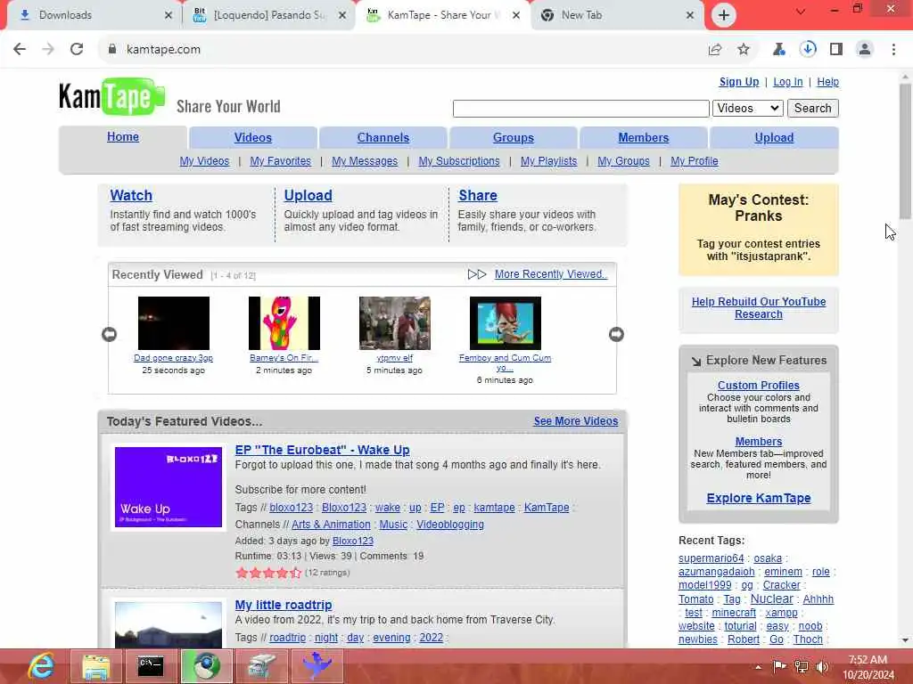
Task: Open File Explorer from the taskbar
Action: point(96,666)
